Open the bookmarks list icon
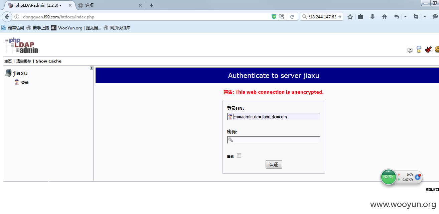The width and height of the screenshot is (439, 214). (x=360, y=17)
